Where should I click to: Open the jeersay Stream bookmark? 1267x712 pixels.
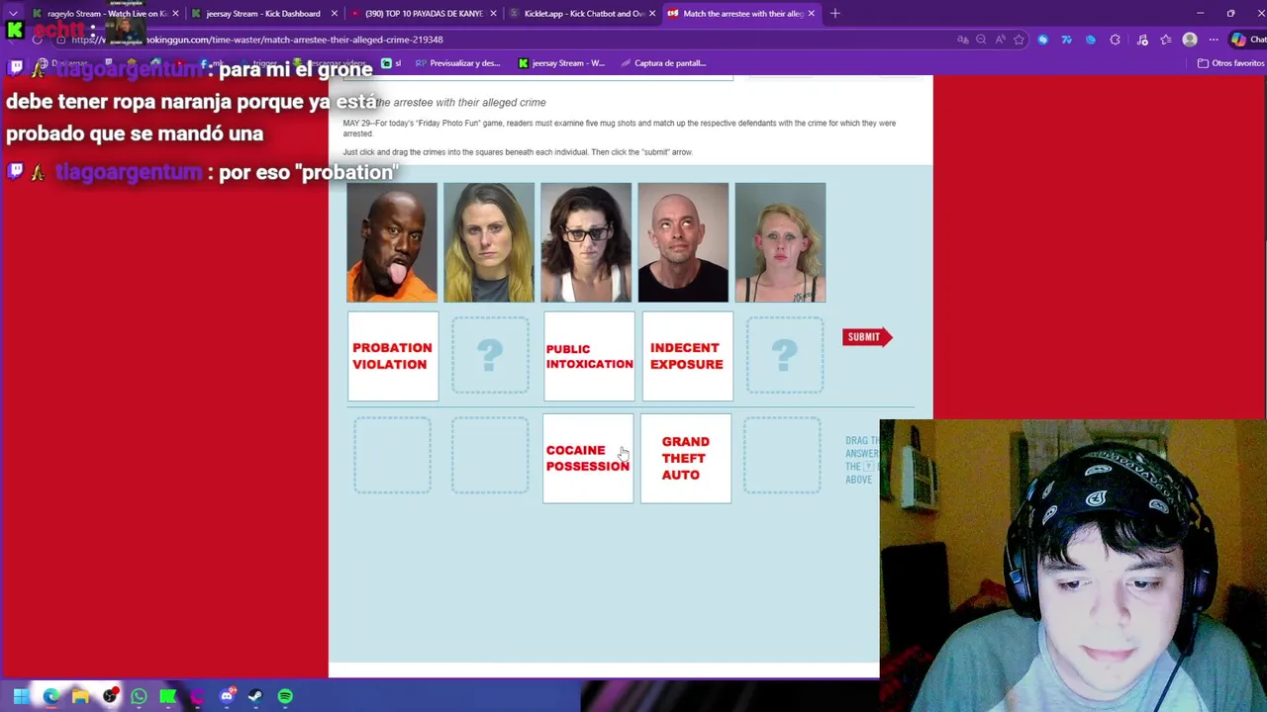(561, 63)
